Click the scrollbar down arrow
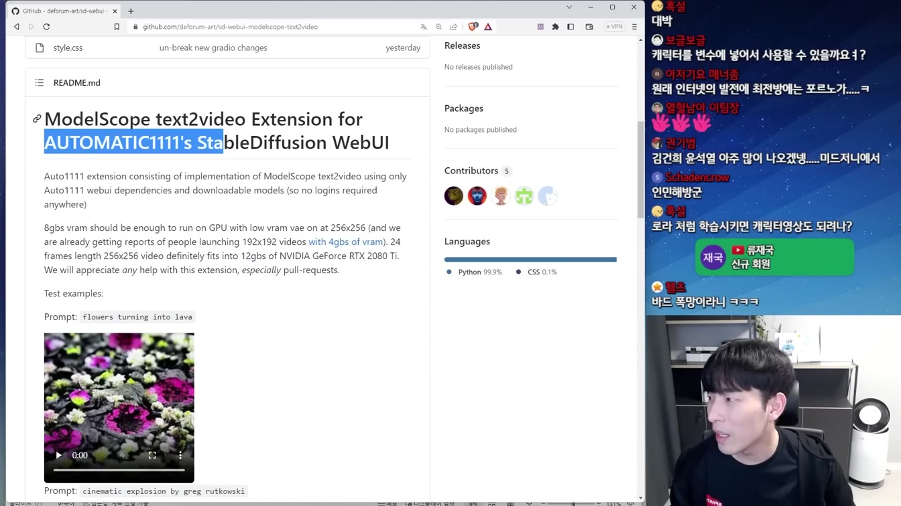Screen dimensions: 901x506 [x=640, y=497]
